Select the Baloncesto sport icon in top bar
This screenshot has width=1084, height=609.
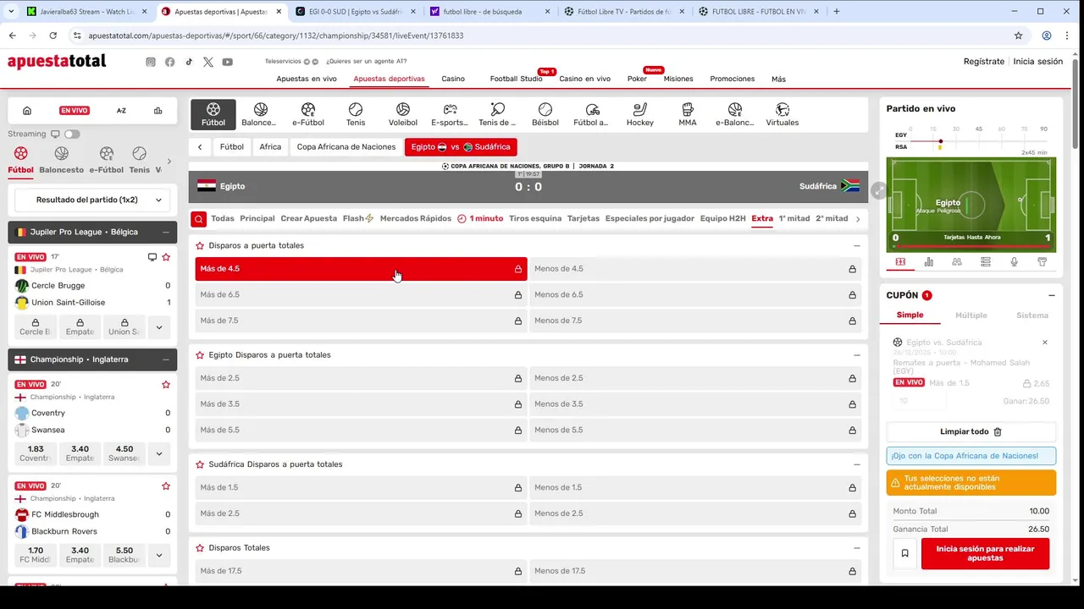(261, 114)
